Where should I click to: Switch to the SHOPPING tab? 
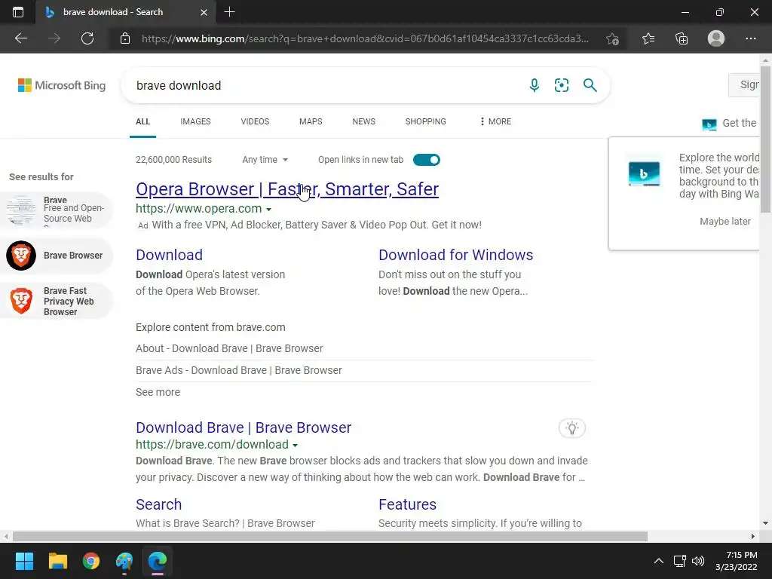click(425, 121)
